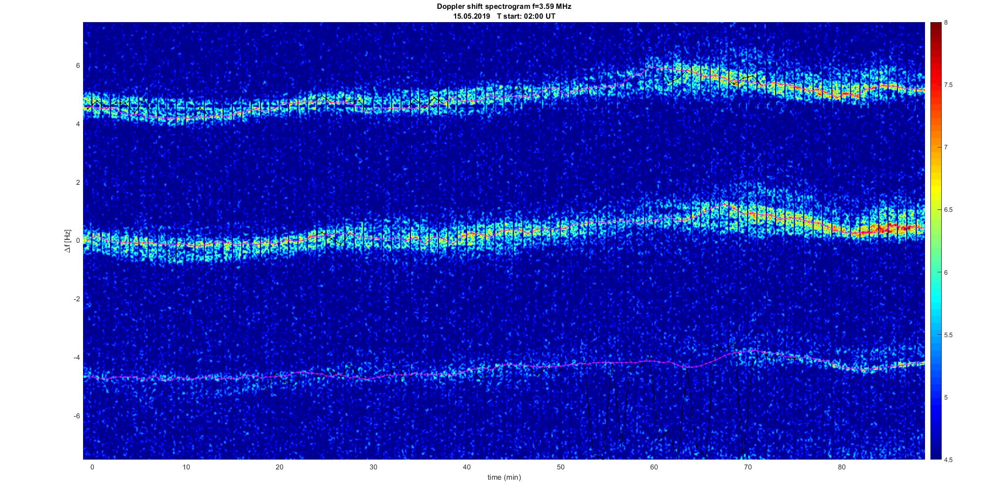The height and width of the screenshot is (493, 983).
Task: Click the dark red top of the colorbar
Action: [935, 29]
